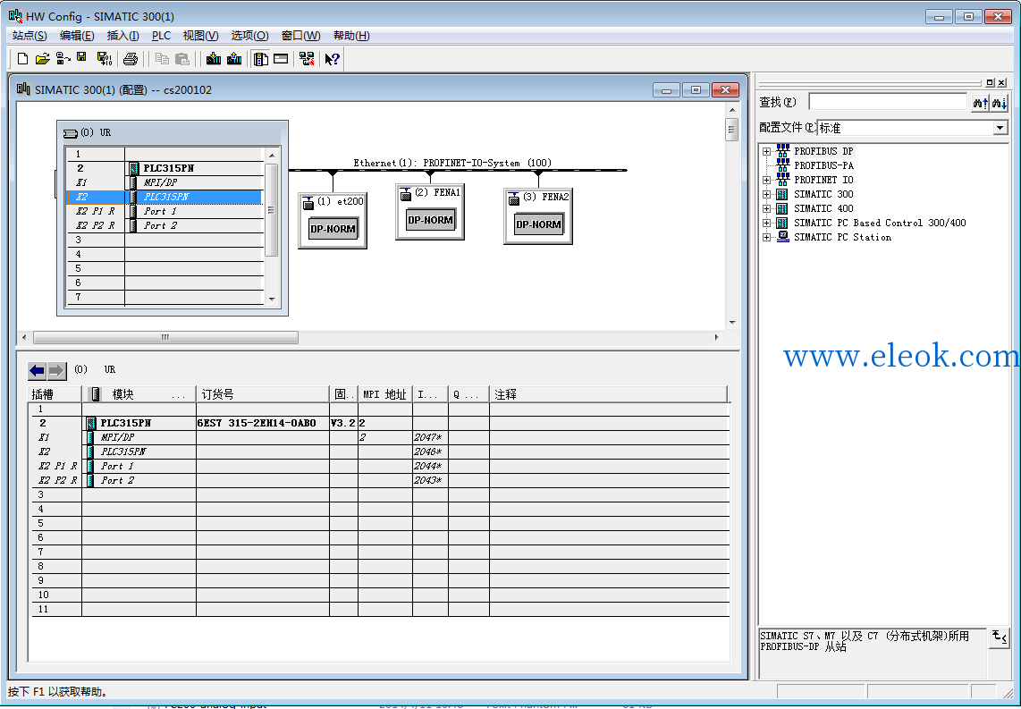The height and width of the screenshot is (709, 1021).
Task: Click the 查找 search input field
Action: [x=888, y=102]
